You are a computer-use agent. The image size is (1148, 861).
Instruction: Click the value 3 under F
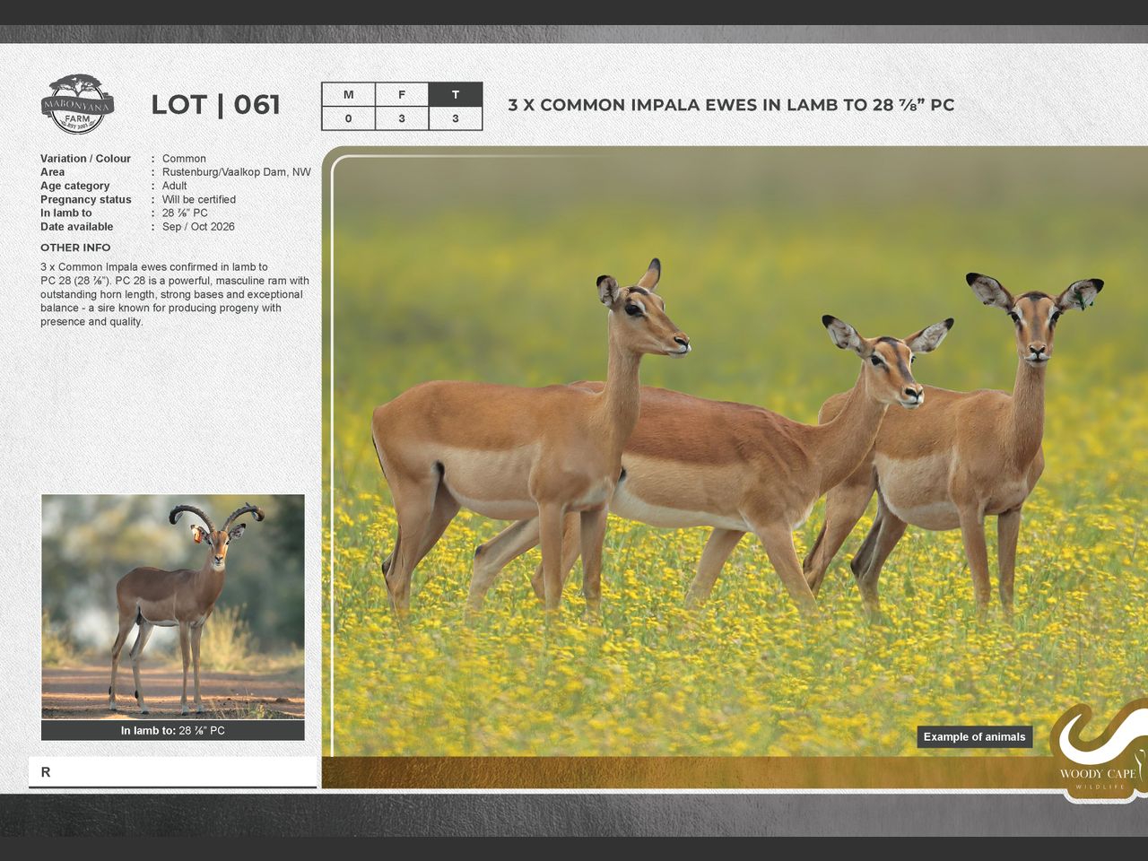[x=402, y=118]
